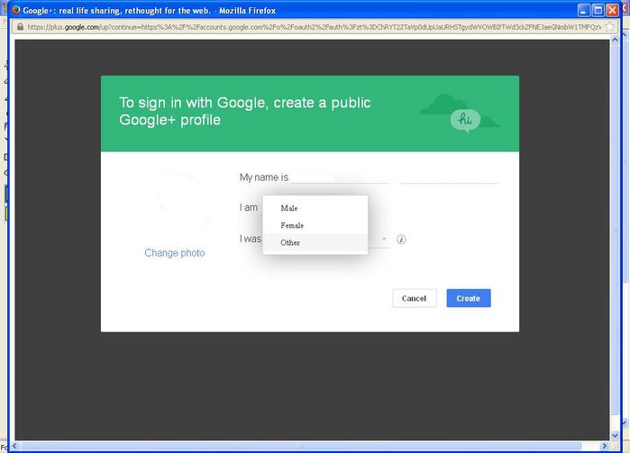
Task: Click the horizontal scrollbar thumb
Action: point(301,446)
